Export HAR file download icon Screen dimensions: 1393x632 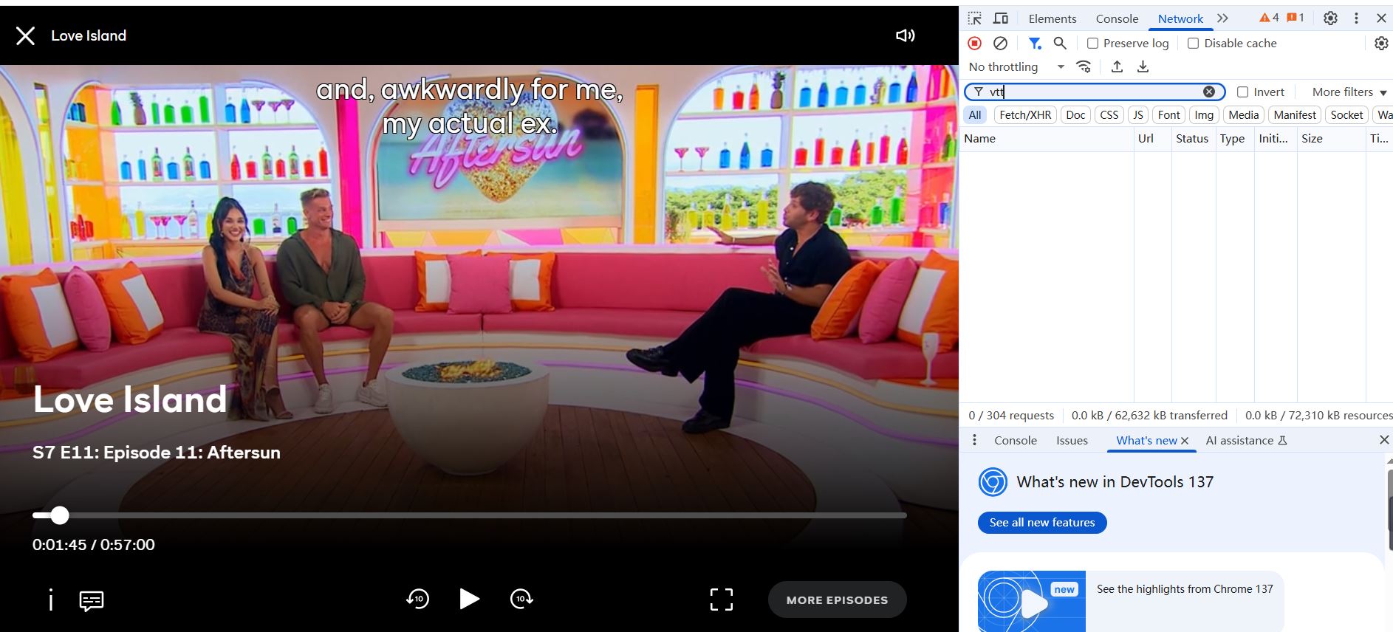(x=1143, y=67)
